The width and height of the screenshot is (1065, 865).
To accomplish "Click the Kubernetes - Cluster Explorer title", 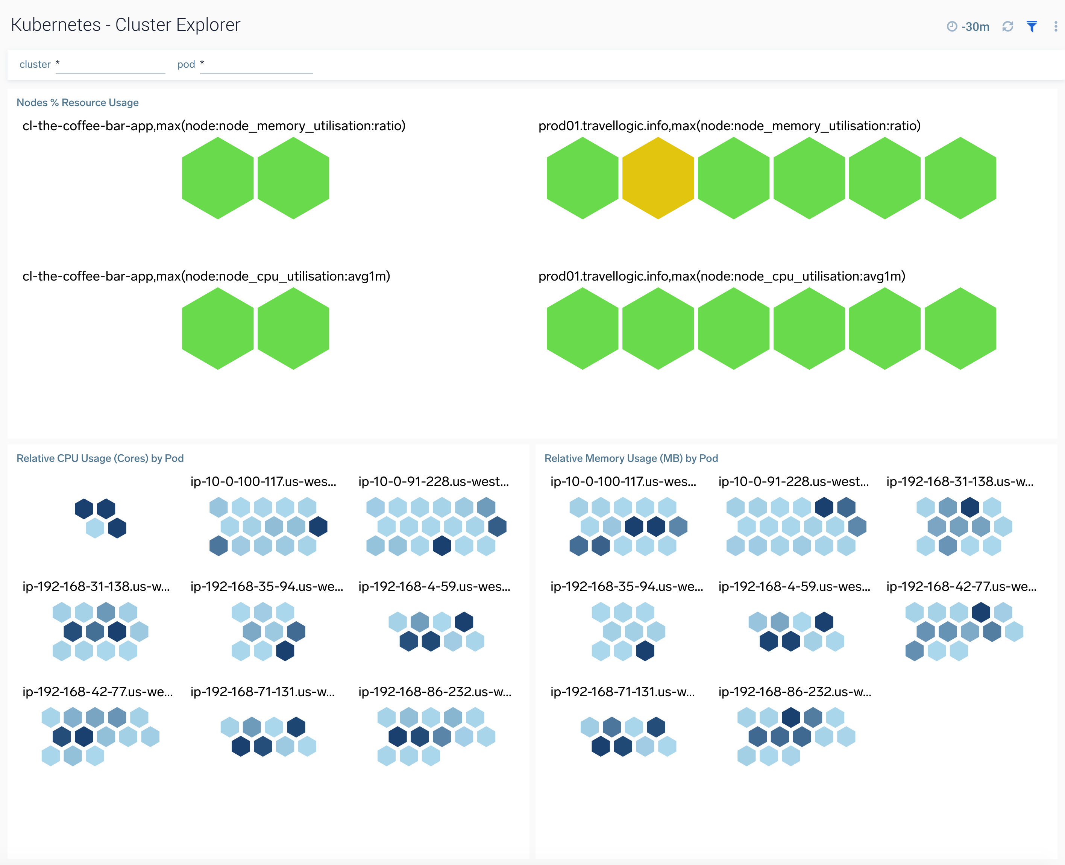I will point(126,24).
